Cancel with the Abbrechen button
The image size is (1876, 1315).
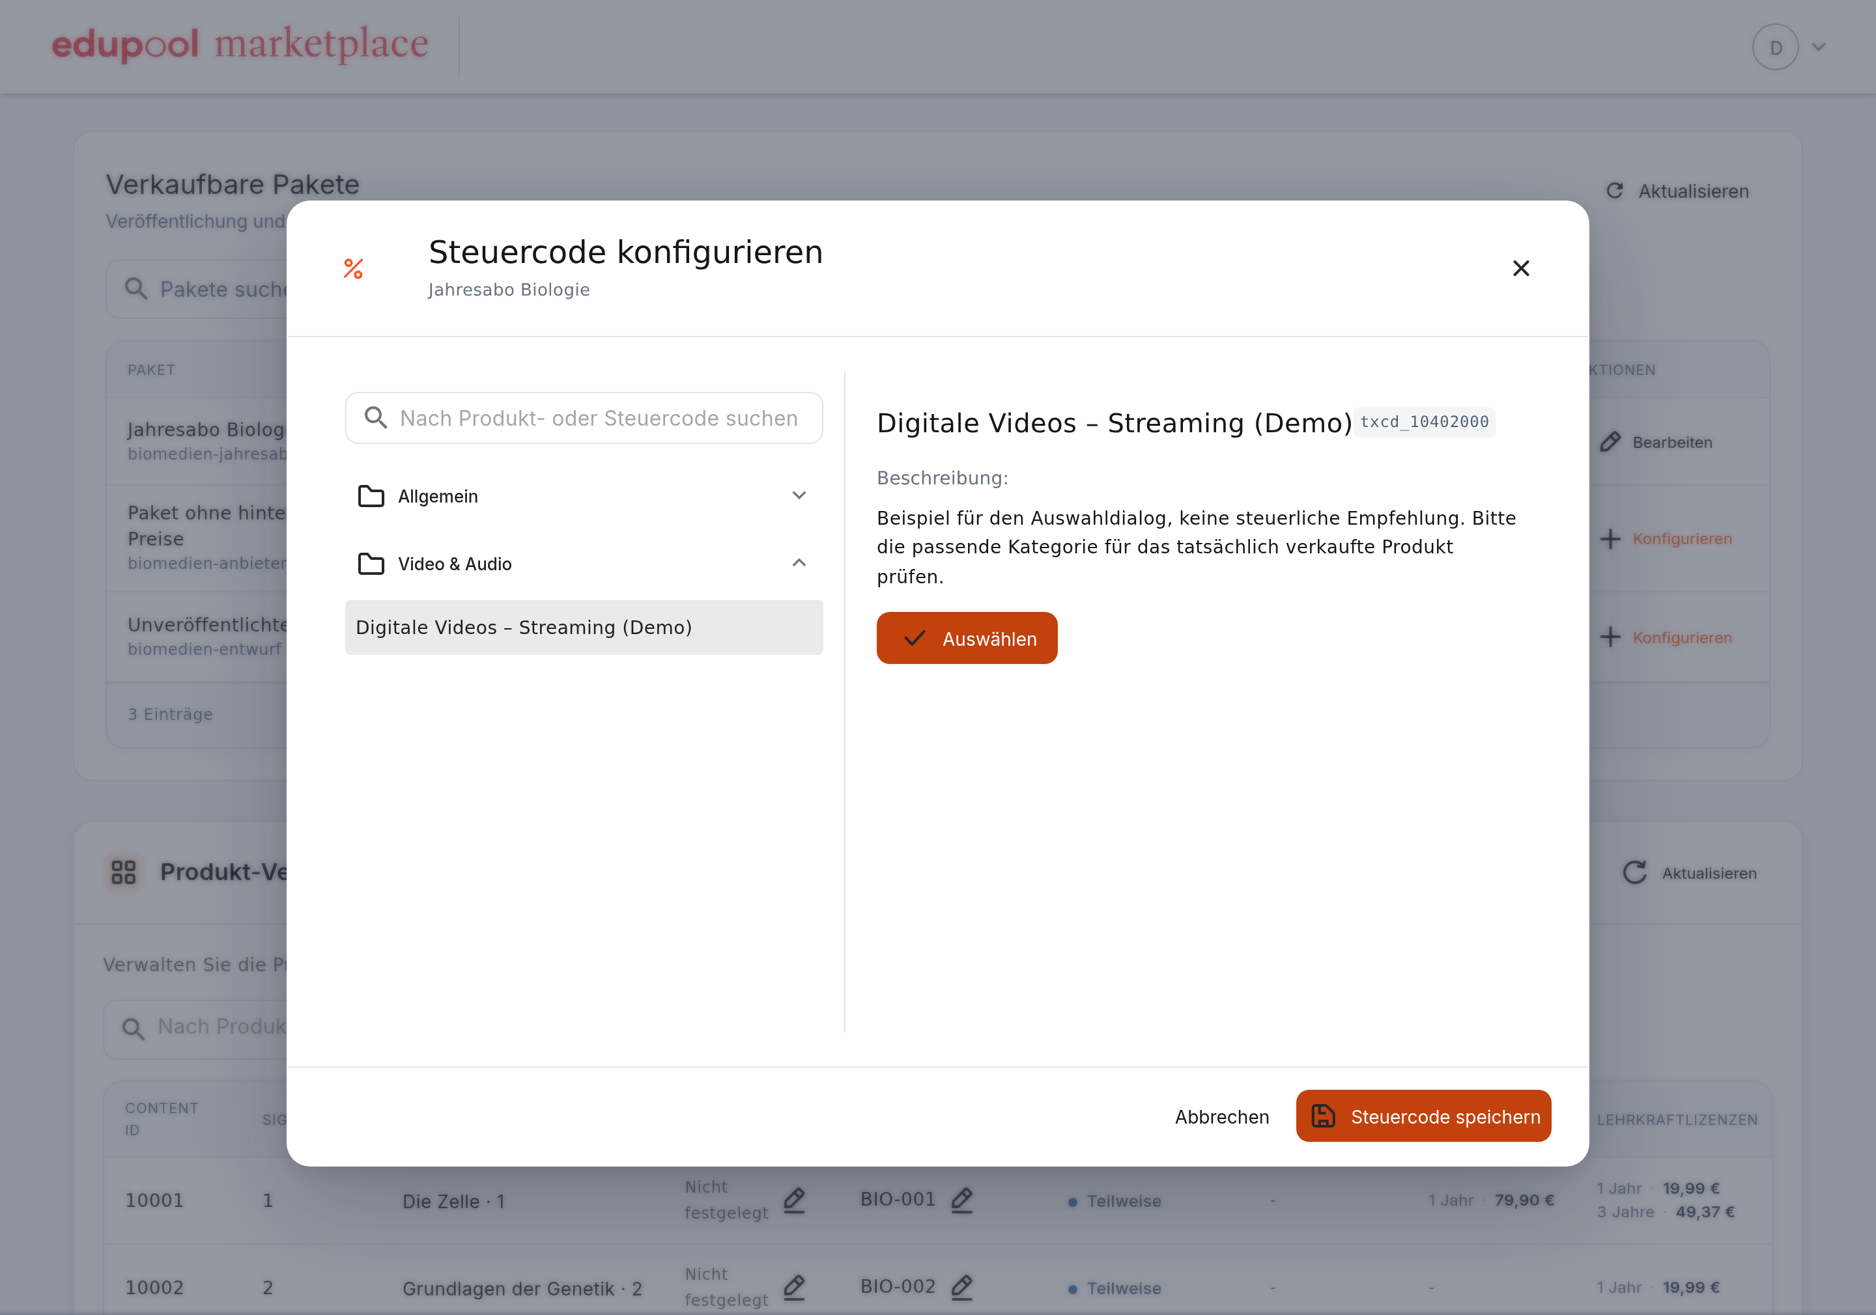click(1221, 1116)
